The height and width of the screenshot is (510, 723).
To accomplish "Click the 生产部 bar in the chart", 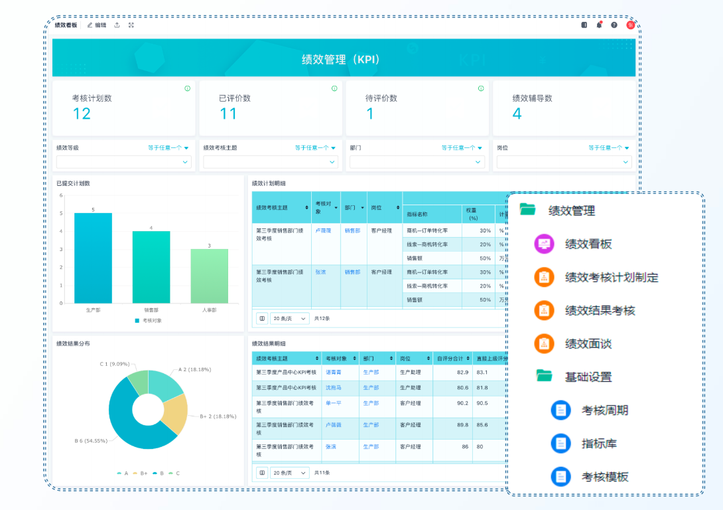I will coord(93,258).
